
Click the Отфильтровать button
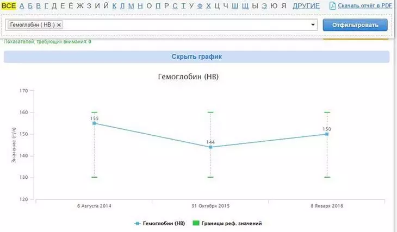355,25
